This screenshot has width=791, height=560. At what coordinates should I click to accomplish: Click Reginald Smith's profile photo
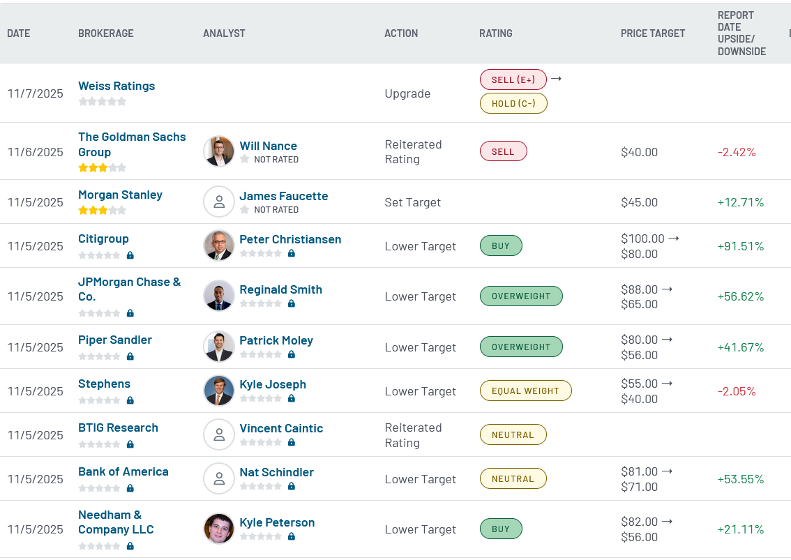pos(219,296)
